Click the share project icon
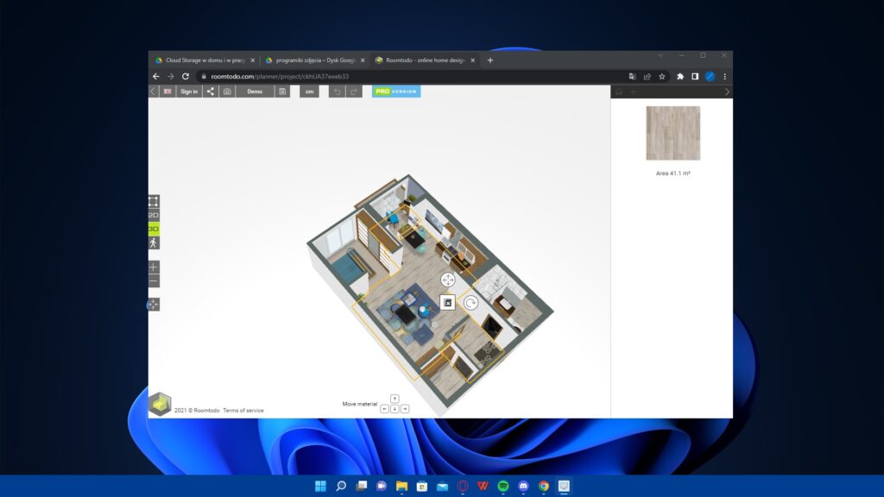Viewport: 884px width, 497px height. (211, 91)
